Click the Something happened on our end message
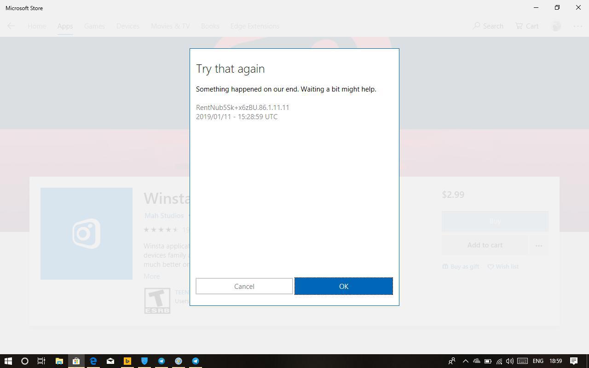Viewport: 589px width, 368px height. click(286, 89)
